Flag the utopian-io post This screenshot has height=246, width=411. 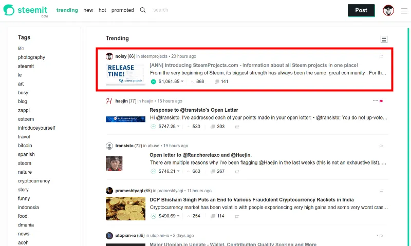(x=381, y=236)
